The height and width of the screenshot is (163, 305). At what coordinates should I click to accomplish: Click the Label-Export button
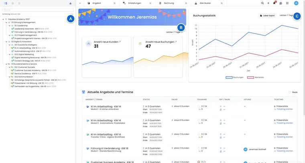tap(267, 16)
